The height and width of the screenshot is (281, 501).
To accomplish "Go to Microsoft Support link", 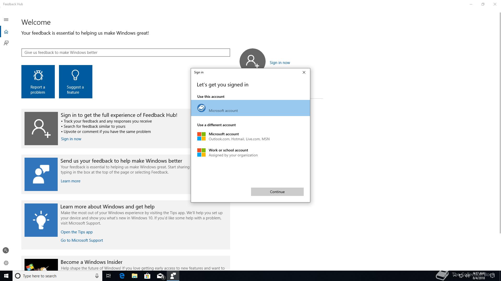I will (x=82, y=240).
